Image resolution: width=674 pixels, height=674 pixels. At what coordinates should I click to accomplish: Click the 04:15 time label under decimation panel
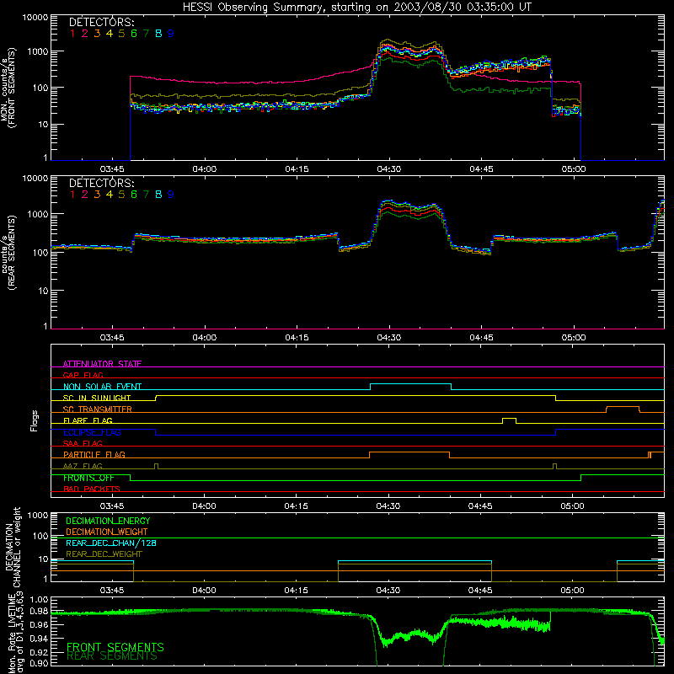tap(296, 591)
